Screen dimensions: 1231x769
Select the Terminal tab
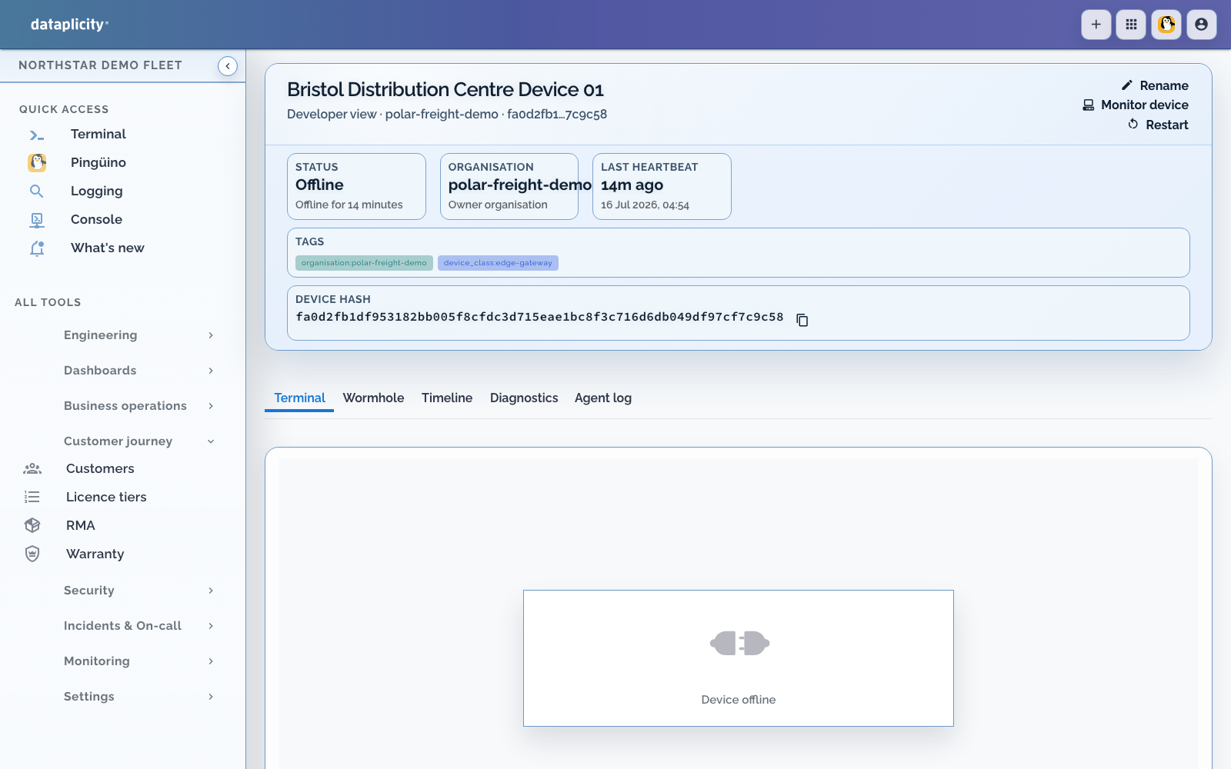click(x=299, y=398)
